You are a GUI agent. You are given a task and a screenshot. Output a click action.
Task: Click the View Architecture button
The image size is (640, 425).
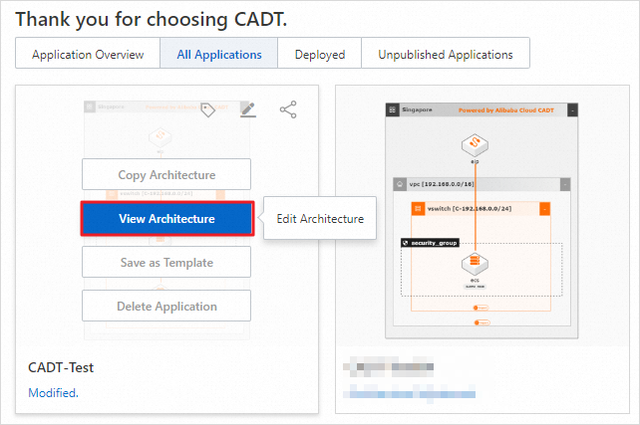(166, 219)
